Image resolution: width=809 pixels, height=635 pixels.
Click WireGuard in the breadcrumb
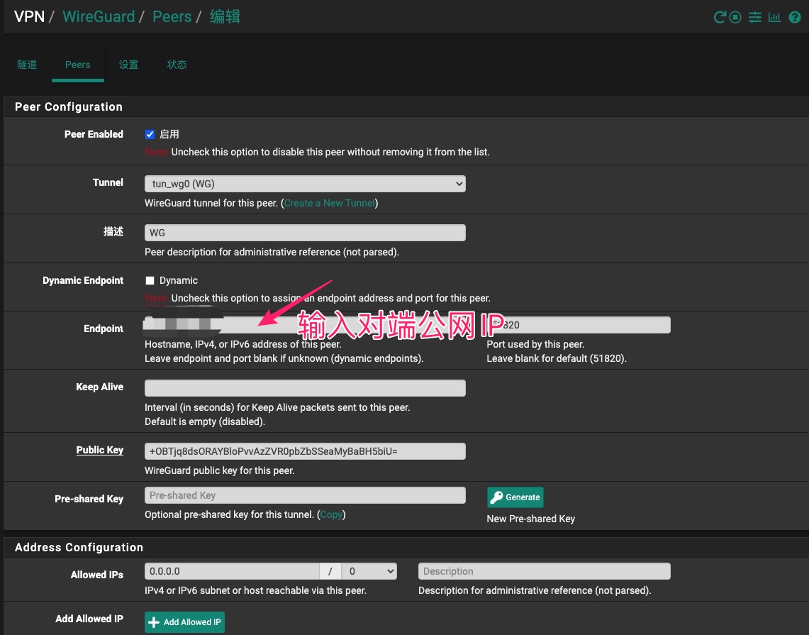99,16
